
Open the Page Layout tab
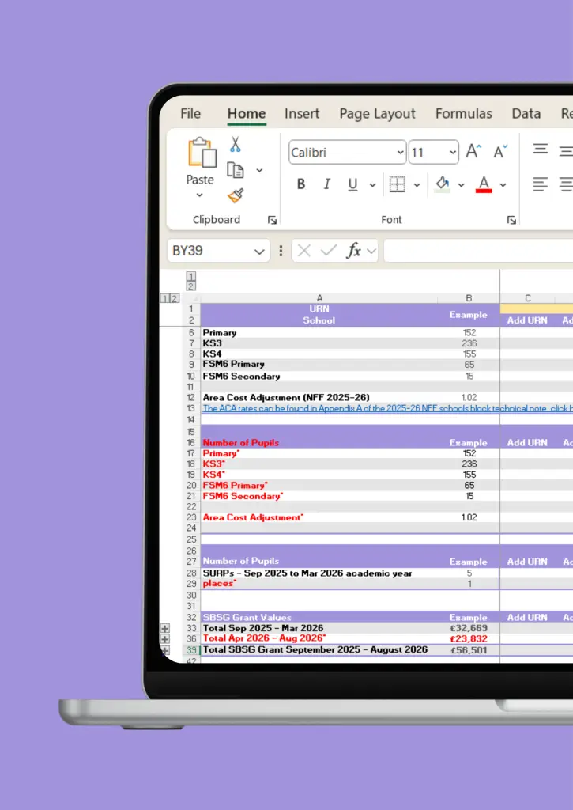pyautogui.click(x=377, y=114)
